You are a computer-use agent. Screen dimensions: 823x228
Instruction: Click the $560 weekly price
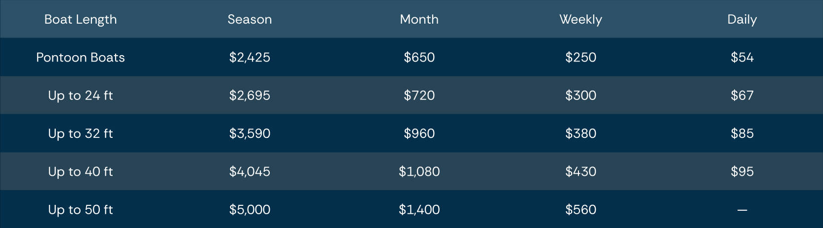(580, 209)
